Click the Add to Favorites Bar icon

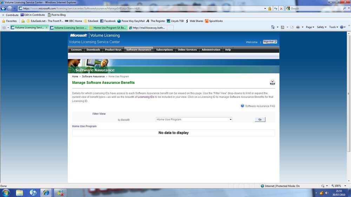pyautogui.click(x=23, y=21)
